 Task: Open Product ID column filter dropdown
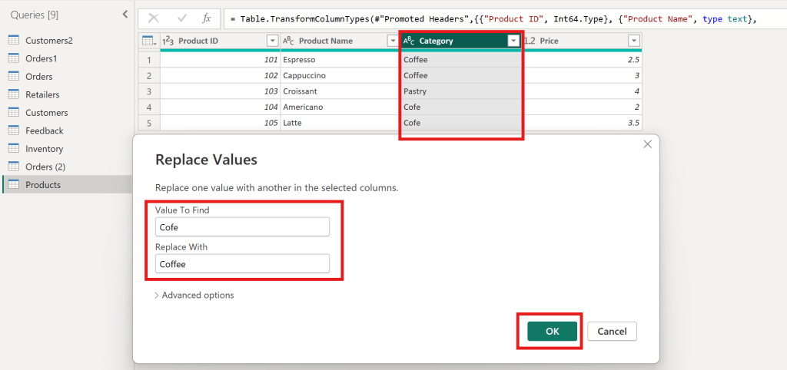(x=272, y=41)
